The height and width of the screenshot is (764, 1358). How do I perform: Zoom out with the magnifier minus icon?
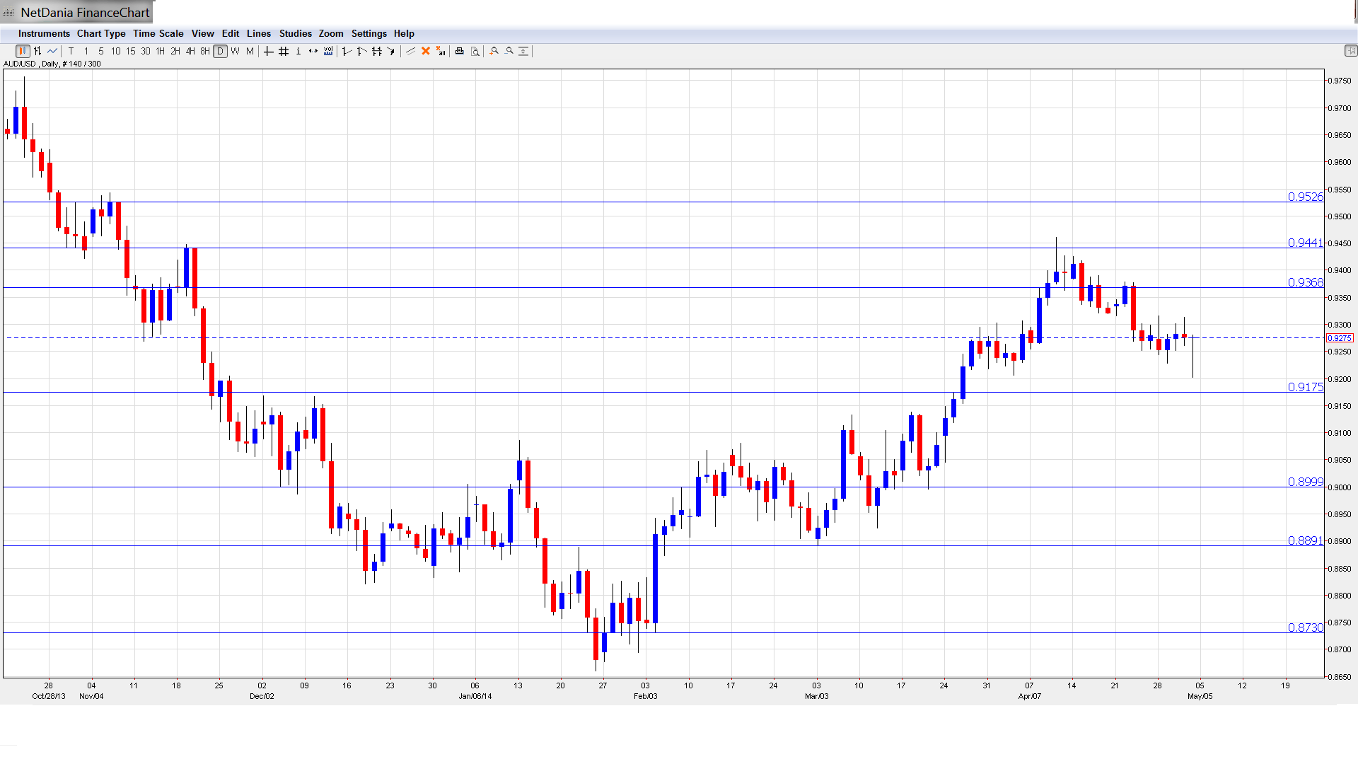pos(509,51)
